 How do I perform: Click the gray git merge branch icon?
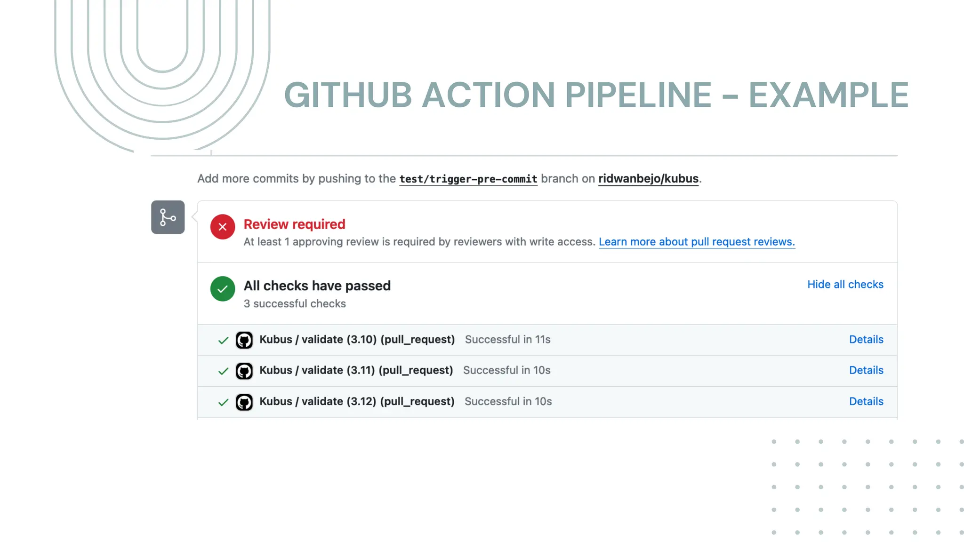coord(168,217)
